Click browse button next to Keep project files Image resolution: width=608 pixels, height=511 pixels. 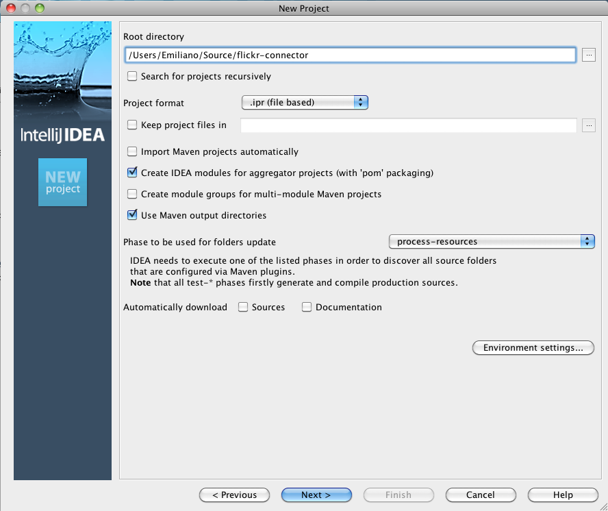tap(589, 125)
